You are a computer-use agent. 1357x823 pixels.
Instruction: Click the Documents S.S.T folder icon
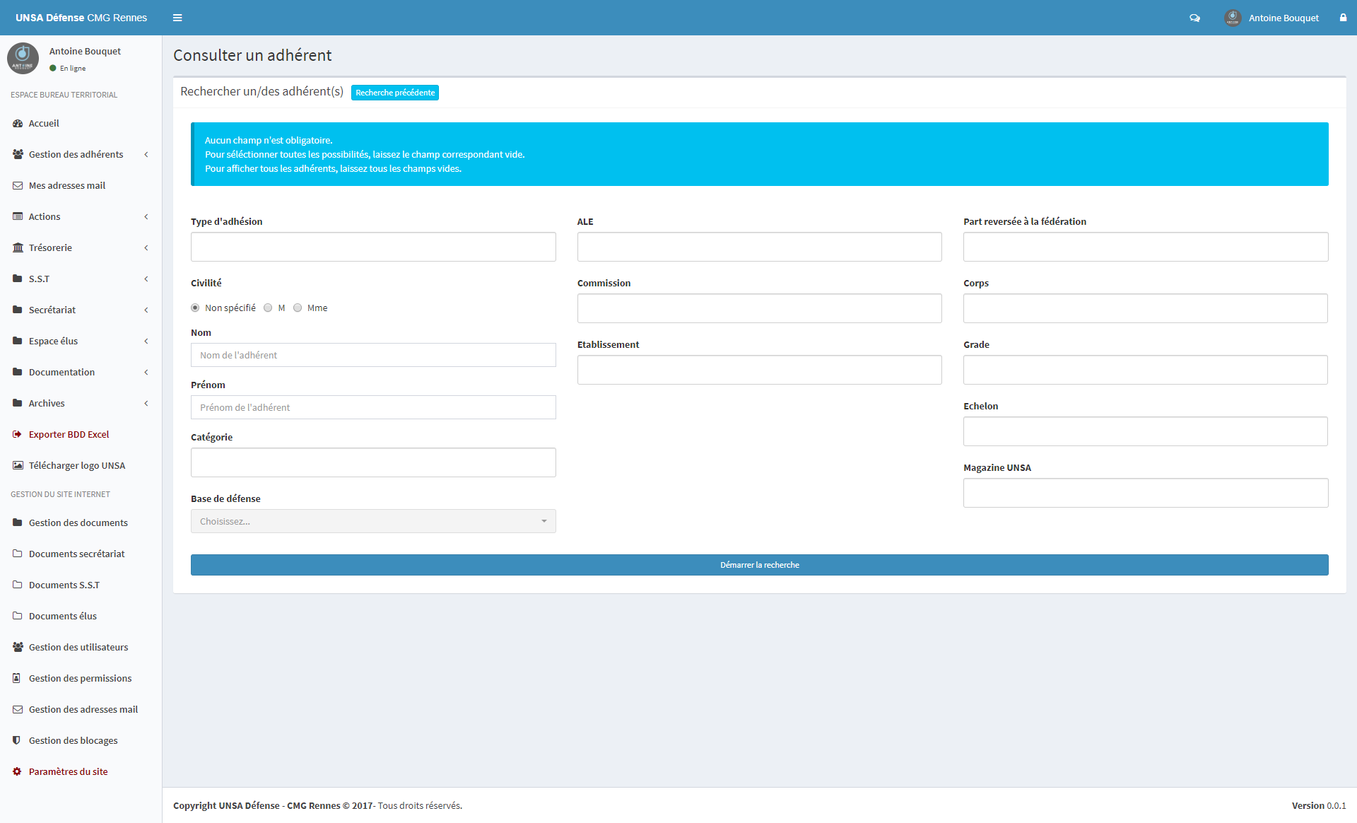point(18,585)
